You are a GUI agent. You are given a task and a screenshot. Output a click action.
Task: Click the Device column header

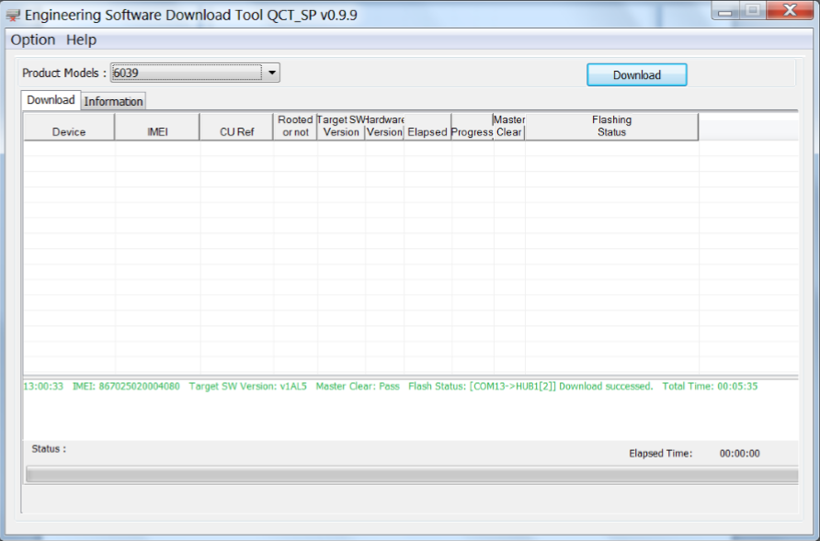pyautogui.click(x=69, y=127)
